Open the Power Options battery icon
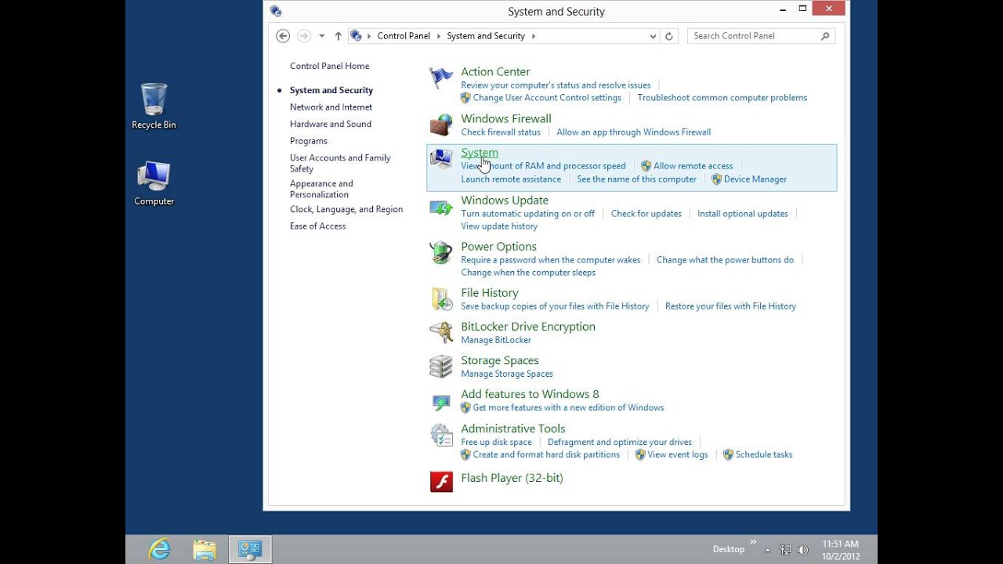 click(x=441, y=253)
